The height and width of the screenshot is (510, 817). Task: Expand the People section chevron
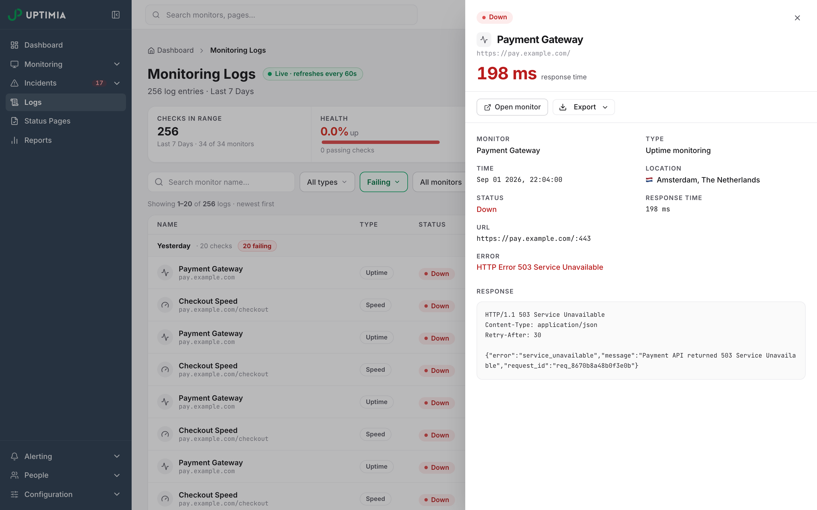117,475
